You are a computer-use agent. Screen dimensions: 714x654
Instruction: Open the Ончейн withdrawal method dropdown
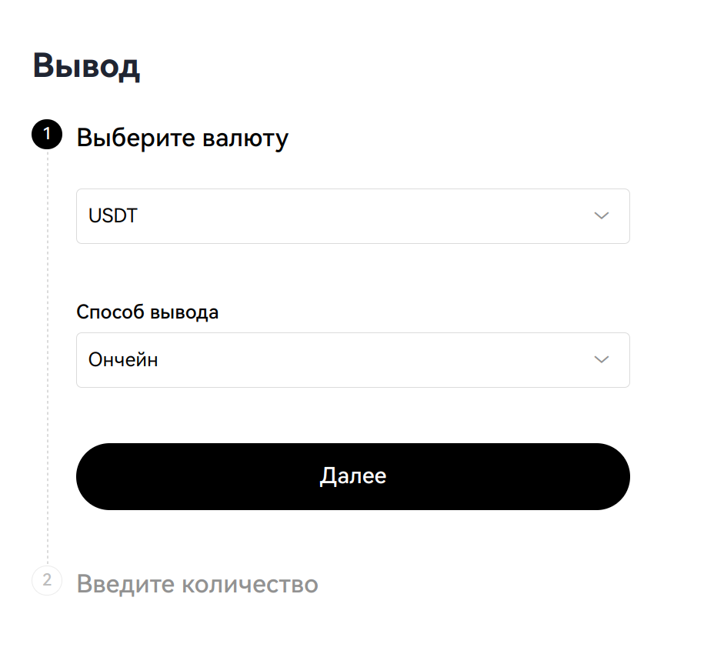352,360
